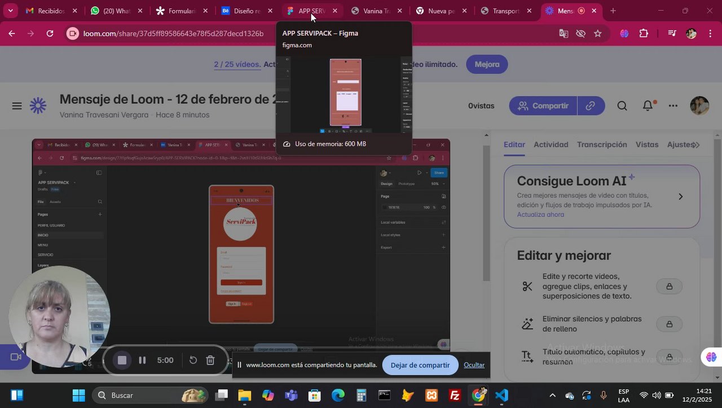Click the site info camera icon in address bar
Screen dimensions: 722x408
click(73, 34)
